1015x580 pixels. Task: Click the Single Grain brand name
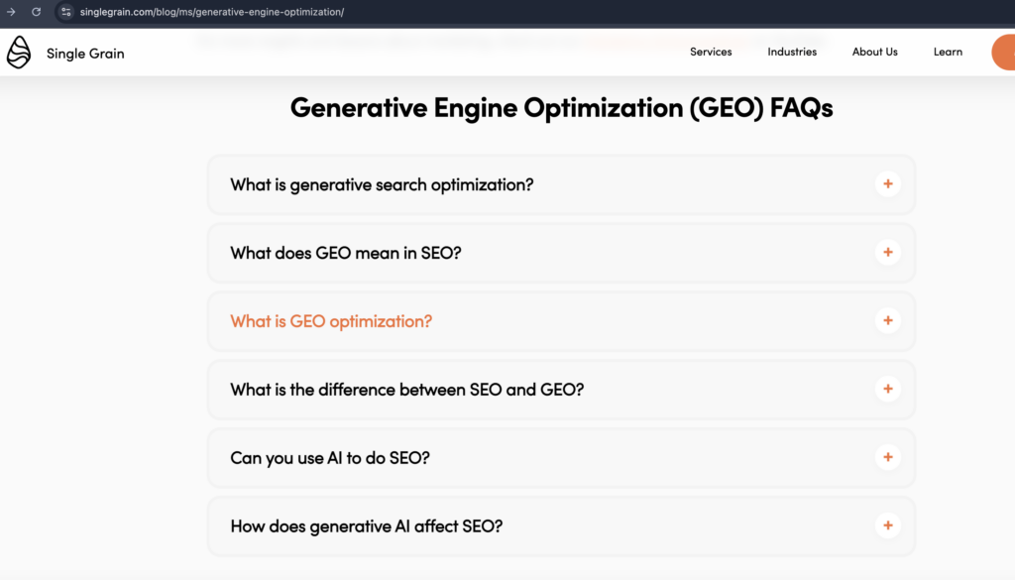point(85,54)
